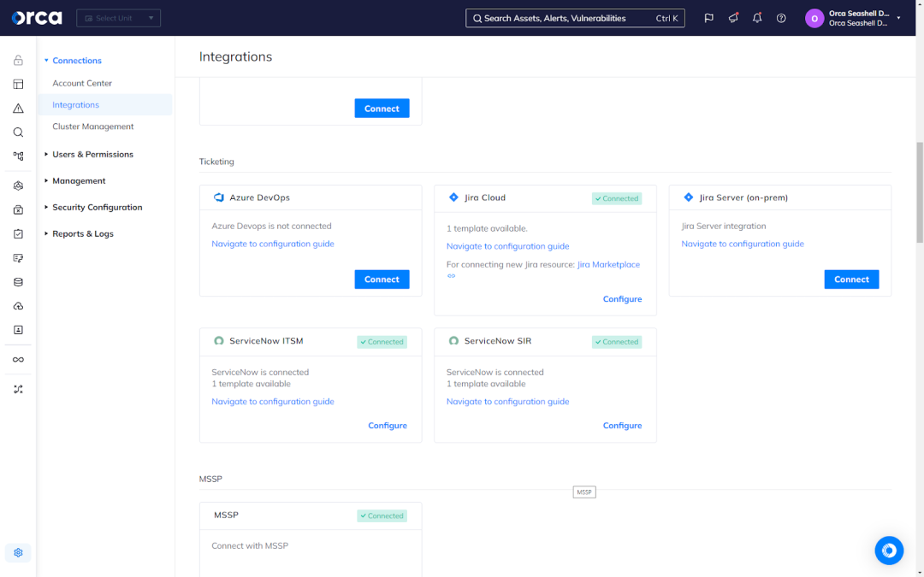Click the MSSP Connected badge
This screenshot has height=577, width=924.
point(382,515)
